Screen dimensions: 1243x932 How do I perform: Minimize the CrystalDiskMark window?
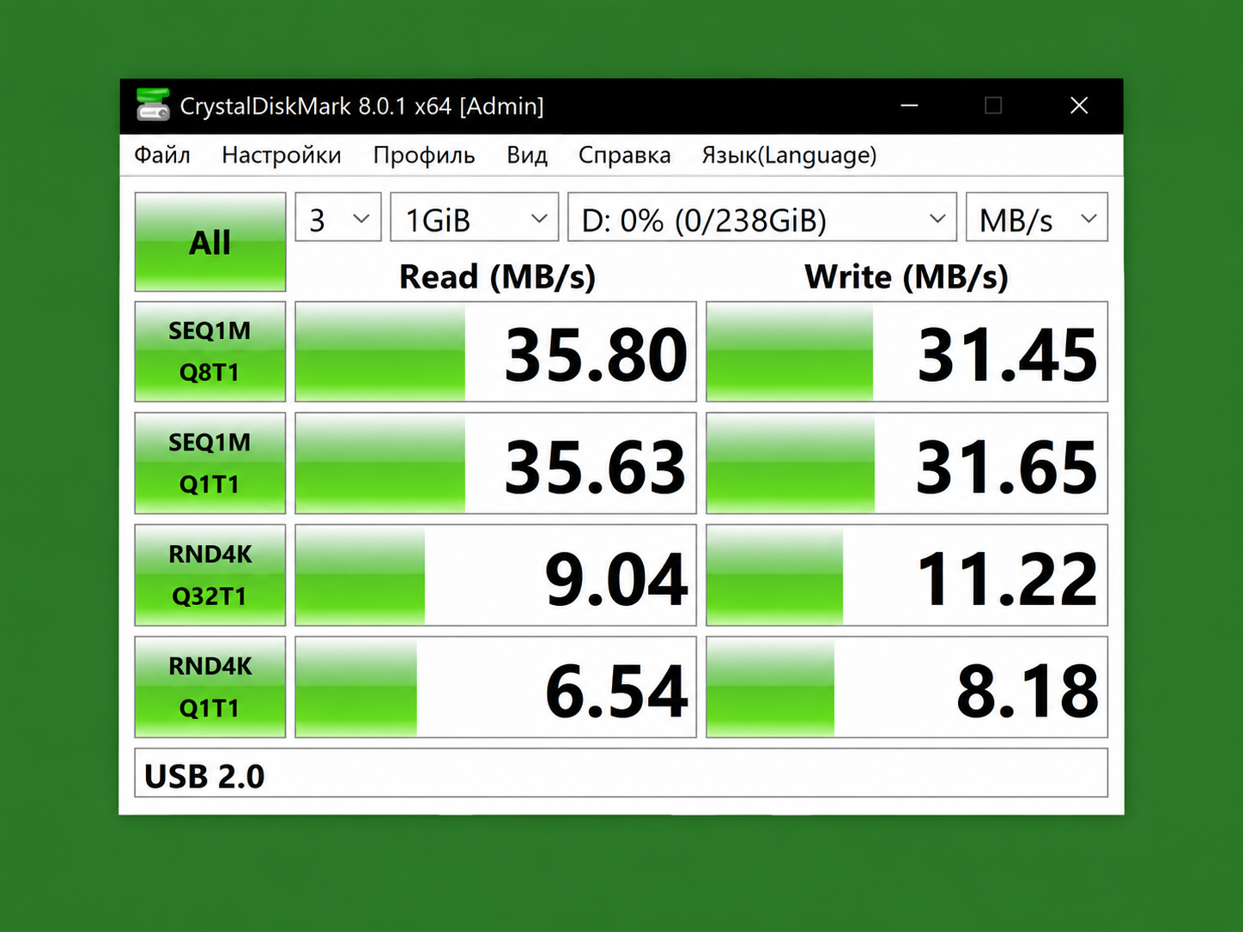[910, 106]
